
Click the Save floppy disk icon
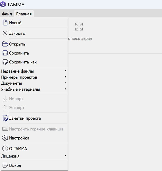(x=5, y=53)
